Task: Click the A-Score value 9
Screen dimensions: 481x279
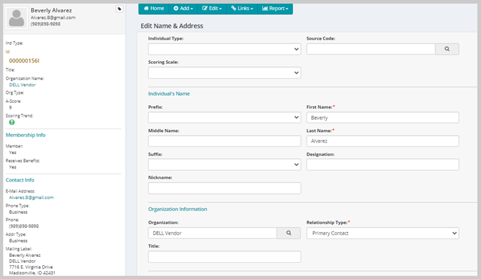Action: point(10,107)
